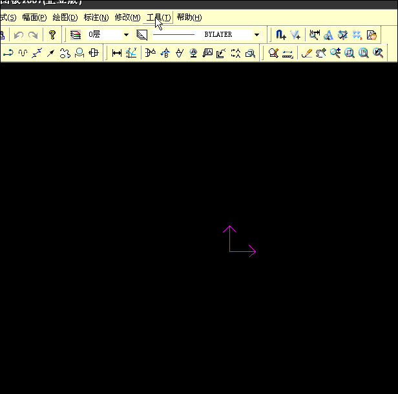This screenshot has width=398, height=394.
Task: Select the linear dimension tool
Action: coord(117,53)
